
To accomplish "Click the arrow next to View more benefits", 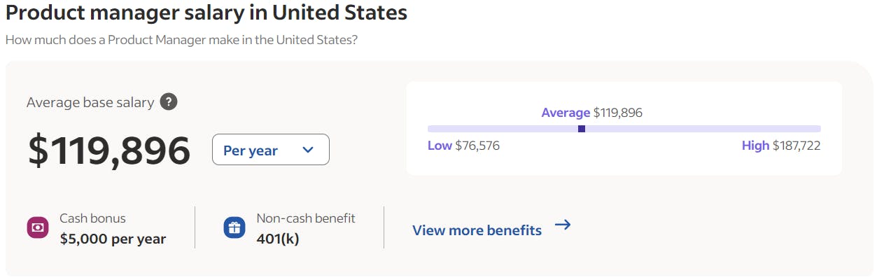I will [563, 225].
